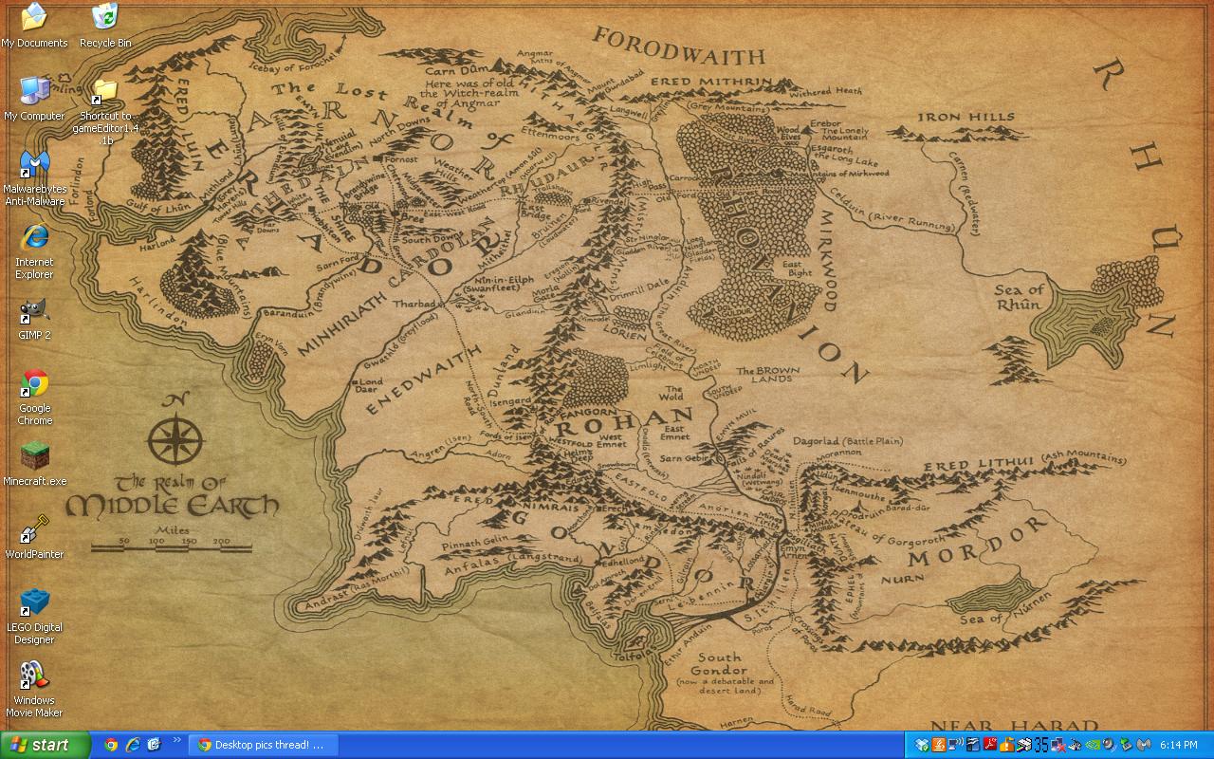Click the disconnected network tray icon with red X
The height and width of the screenshot is (759, 1214).
click(x=1058, y=745)
